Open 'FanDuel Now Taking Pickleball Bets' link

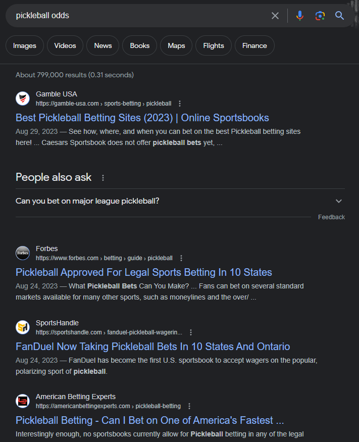(x=152, y=347)
